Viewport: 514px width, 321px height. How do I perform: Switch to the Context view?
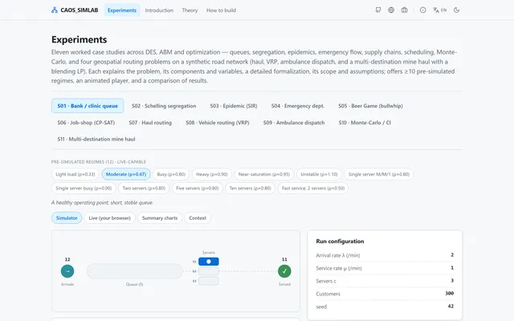coord(198,217)
